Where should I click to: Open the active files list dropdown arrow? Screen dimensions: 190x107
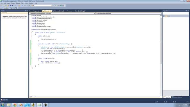[x=161, y=11]
